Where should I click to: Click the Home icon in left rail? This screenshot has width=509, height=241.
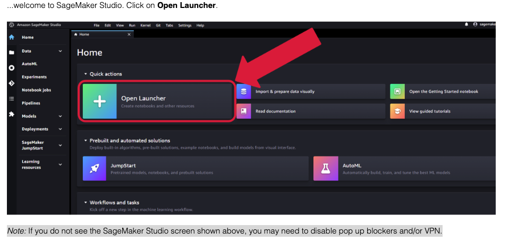pos(11,37)
